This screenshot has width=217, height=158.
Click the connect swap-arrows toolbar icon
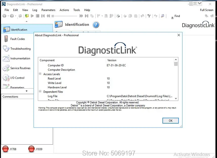[20, 16]
